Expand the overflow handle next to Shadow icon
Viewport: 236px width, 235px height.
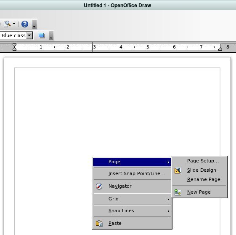pyautogui.click(x=51, y=36)
